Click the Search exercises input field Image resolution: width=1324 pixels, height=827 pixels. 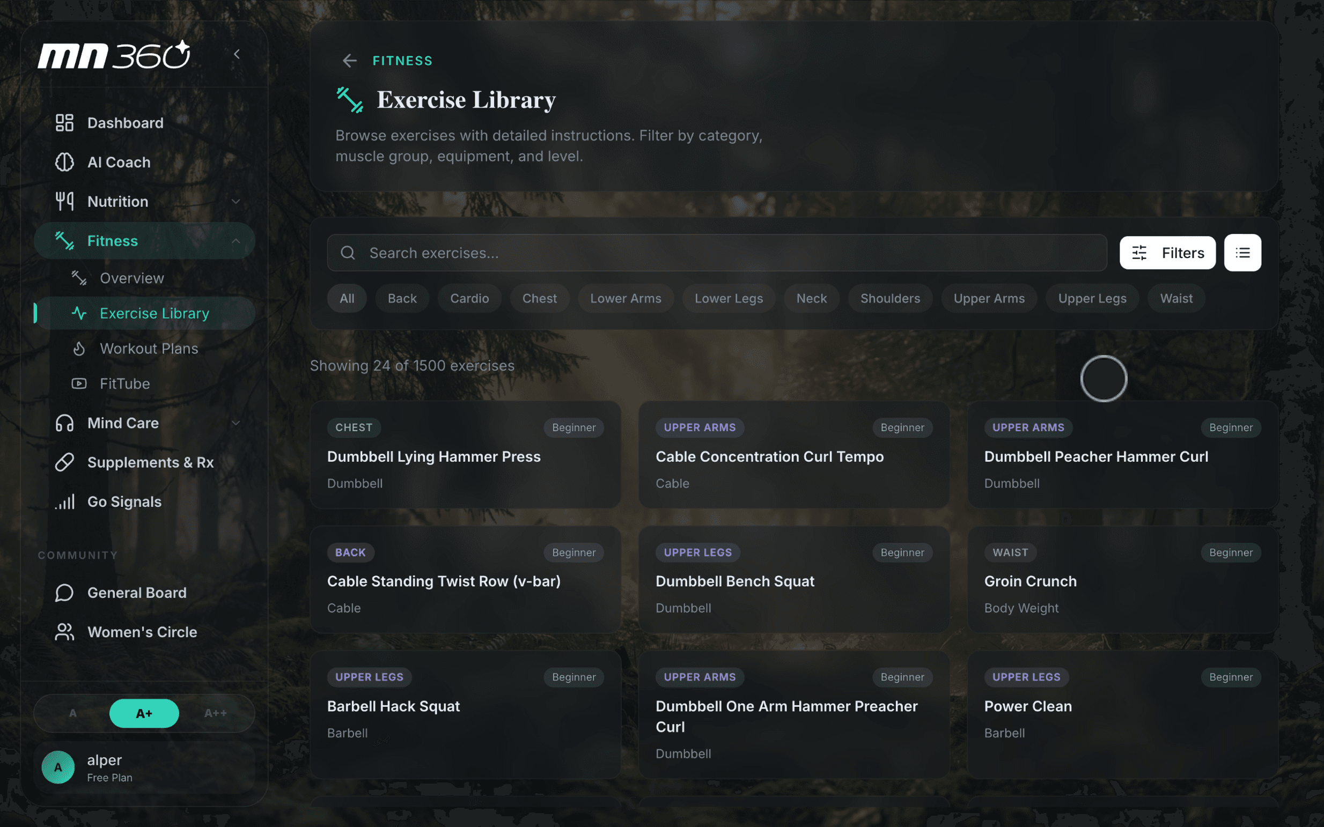coord(717,253)
